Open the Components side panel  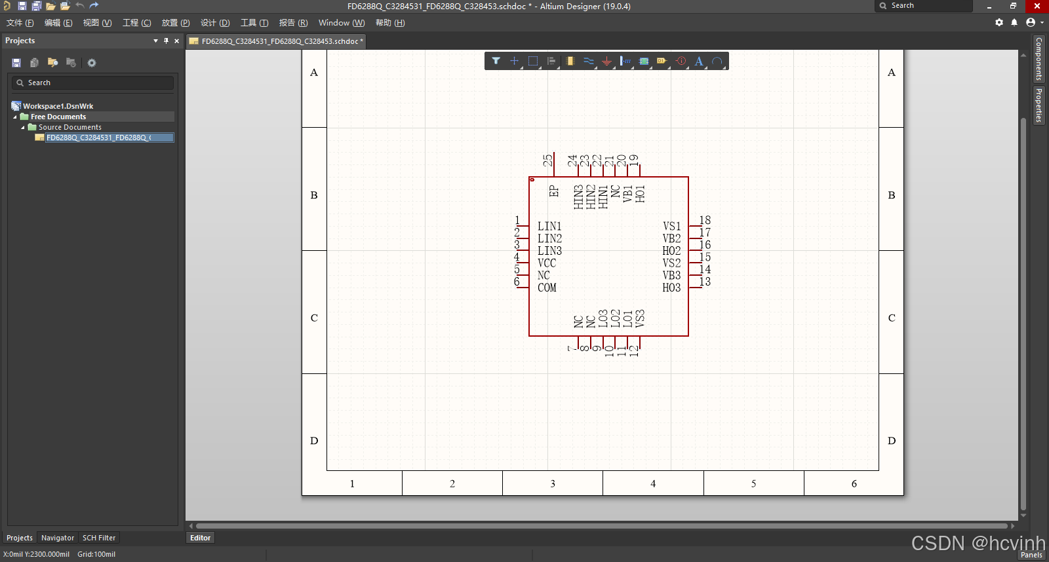[1039, 59]
